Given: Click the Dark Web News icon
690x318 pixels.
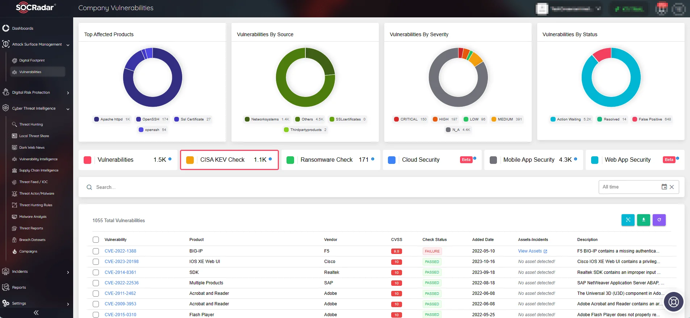Looking at the screenshot, I should tap(14, 148).
